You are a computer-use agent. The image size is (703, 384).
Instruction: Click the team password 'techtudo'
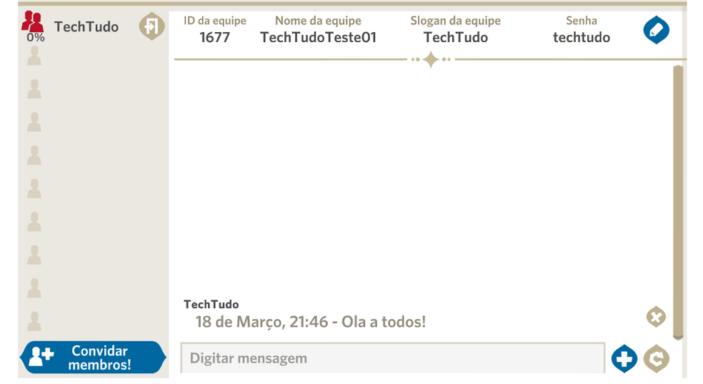pos(581,37)
